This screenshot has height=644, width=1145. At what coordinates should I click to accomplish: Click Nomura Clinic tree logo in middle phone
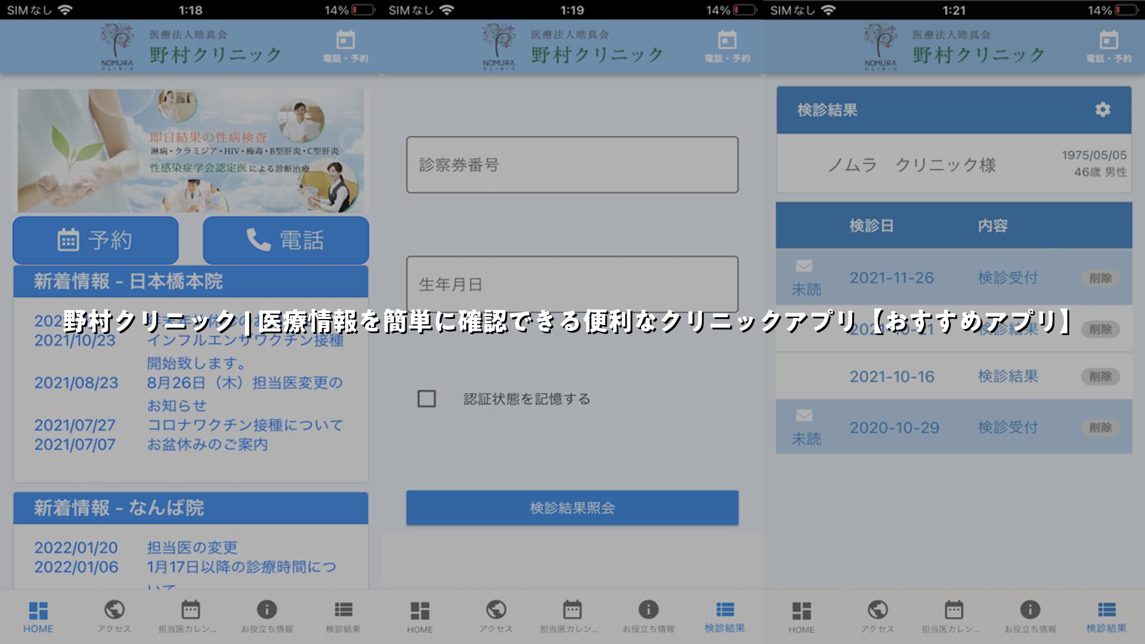(499, 47)
